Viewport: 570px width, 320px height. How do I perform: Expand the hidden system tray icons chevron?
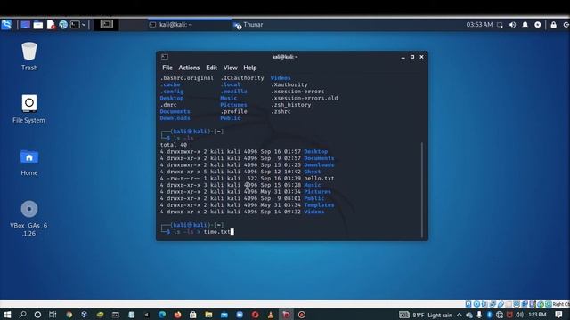460,315
